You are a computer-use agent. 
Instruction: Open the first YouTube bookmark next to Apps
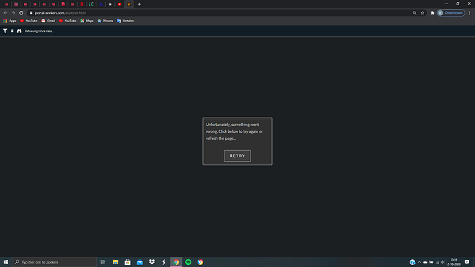coord(29,21)
